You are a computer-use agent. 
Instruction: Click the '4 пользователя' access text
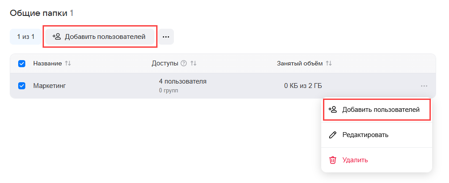pos(182,81)
